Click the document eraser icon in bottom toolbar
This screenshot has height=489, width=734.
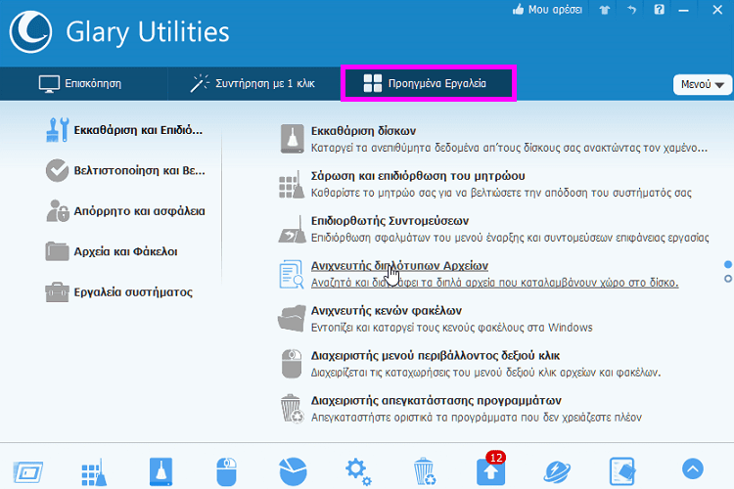point(622,471)
